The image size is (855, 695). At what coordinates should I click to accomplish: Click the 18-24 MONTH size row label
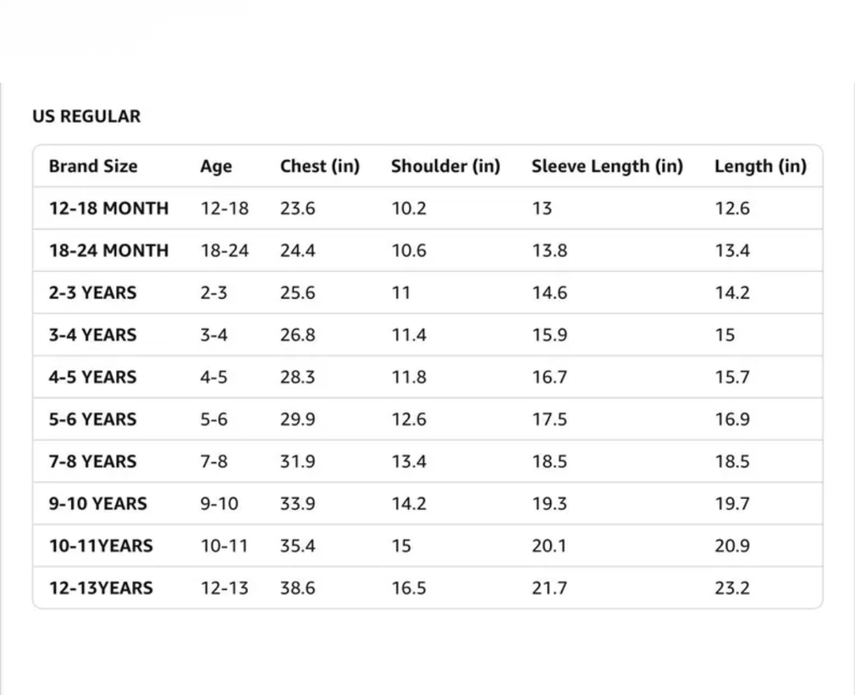(x=109, y=250)
